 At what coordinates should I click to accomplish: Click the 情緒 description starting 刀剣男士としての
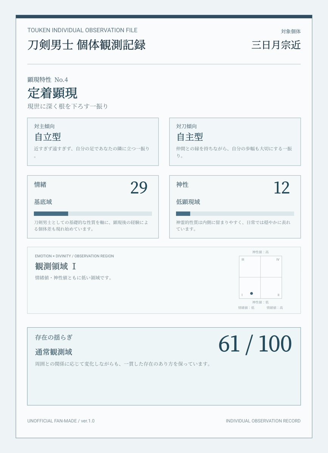pos(91,226)
